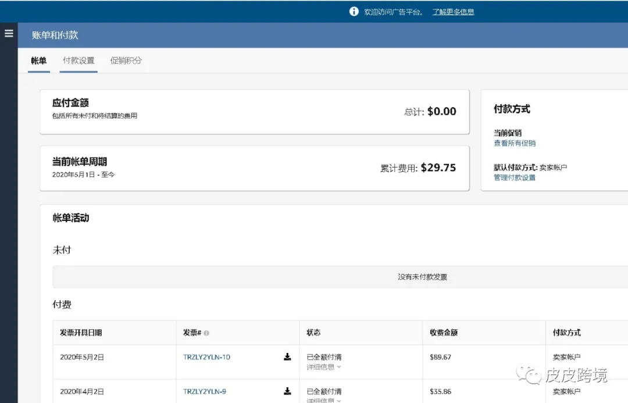Image resolution: width=628 pixels, height=403 pixels.
Task: Open invoice link TRZLY2YLN-10
Action: click(206, 357)
